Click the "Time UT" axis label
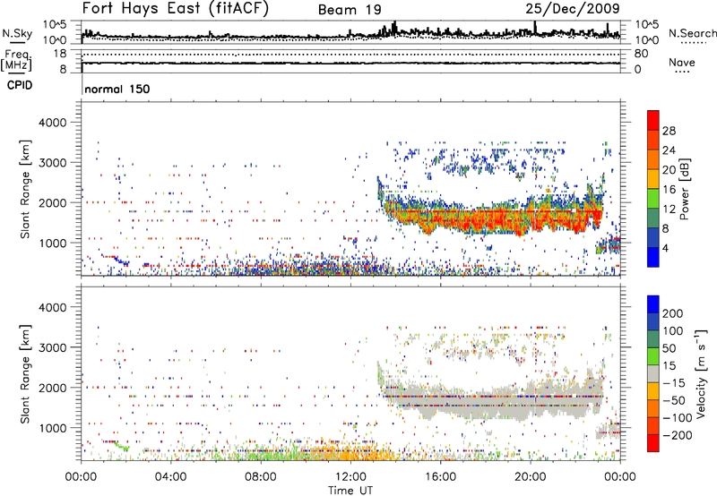This screenshot has width=717, height=496. (x=350, y=491)
